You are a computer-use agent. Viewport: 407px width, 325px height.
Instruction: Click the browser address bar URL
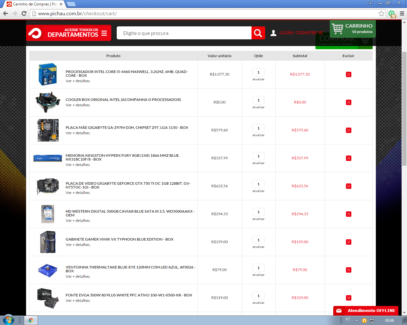77,14
